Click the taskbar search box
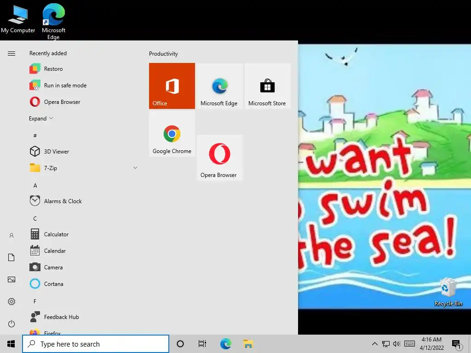471x353 pixels. [96, 344]
